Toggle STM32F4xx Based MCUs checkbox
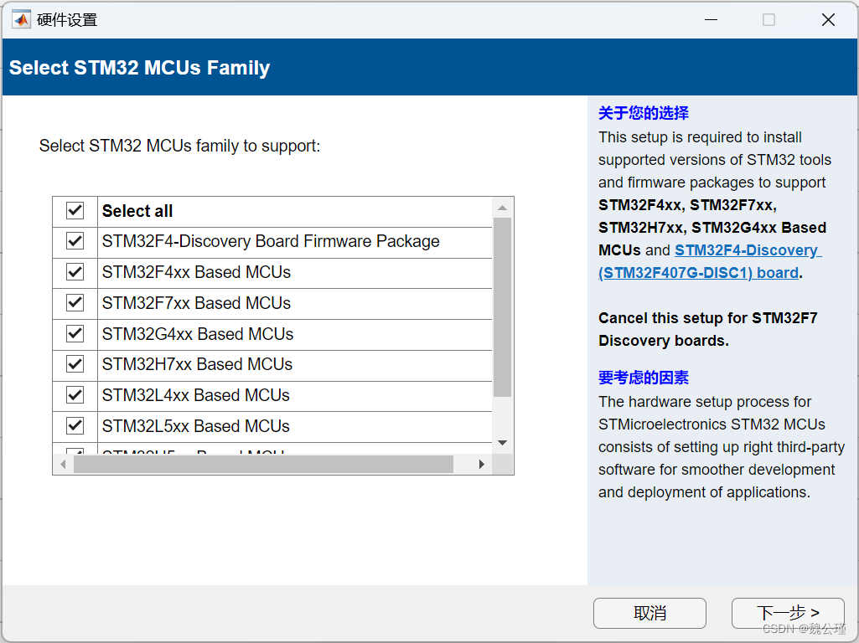The image size is (859, 643). coord(75,272)
